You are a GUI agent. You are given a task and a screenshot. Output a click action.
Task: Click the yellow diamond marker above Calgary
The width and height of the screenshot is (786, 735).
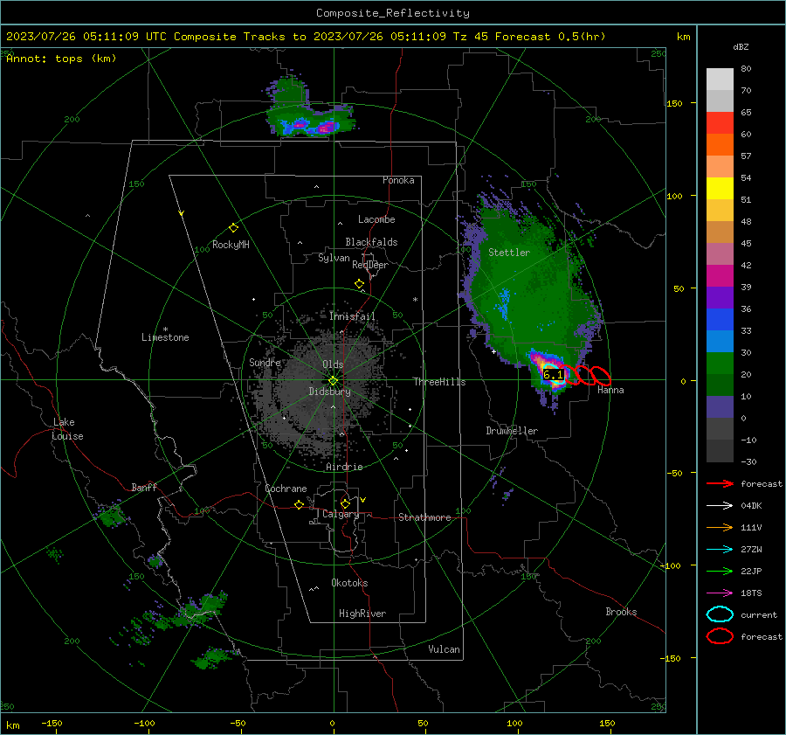pyautogui.click(x=345, y=503)
